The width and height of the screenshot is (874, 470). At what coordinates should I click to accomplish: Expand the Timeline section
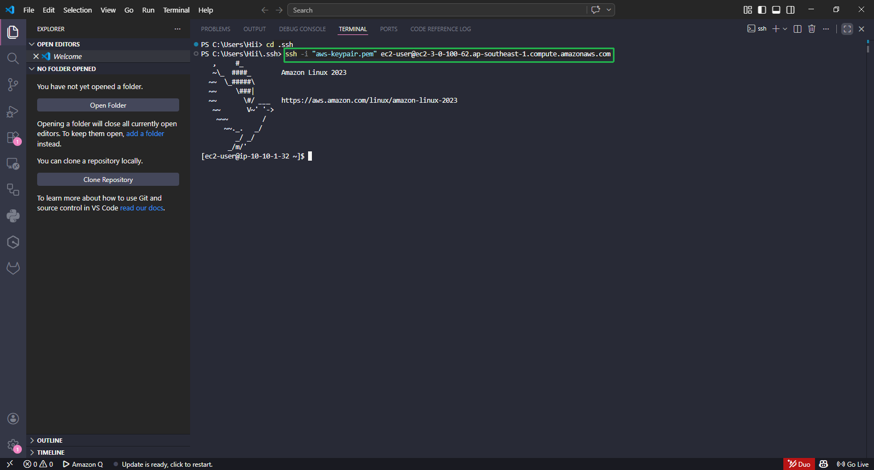click(109, 453)
